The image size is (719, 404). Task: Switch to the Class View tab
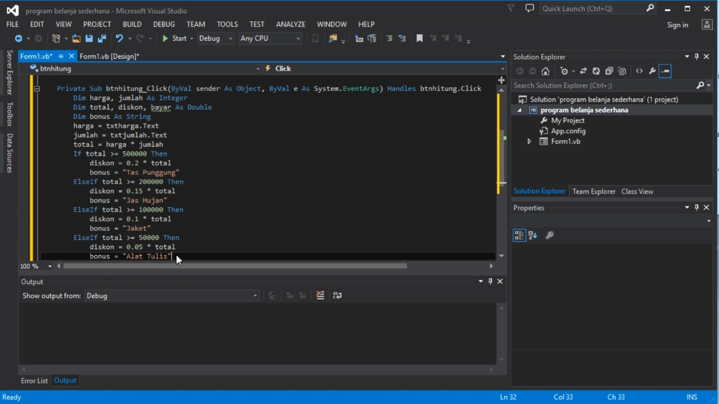coord(637,191)
